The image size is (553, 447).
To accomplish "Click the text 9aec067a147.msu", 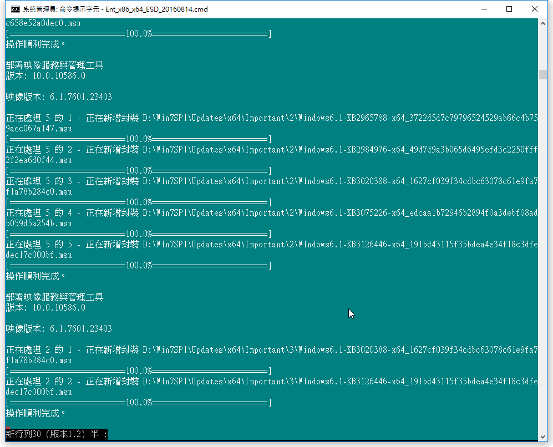I will (x=39, y=129).
